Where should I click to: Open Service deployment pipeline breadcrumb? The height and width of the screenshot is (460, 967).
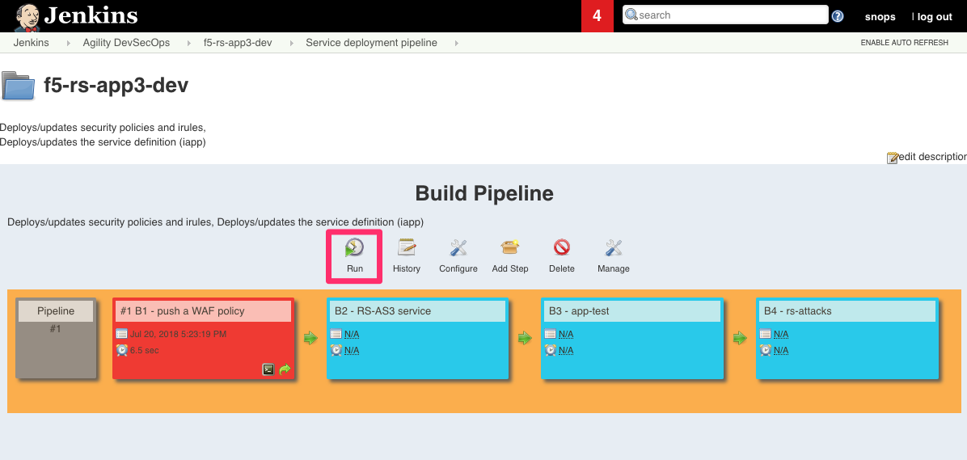point(371,43)
